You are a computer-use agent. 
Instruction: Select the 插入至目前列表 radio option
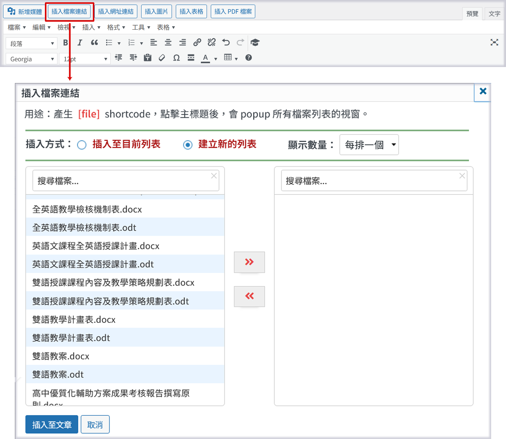pyautogui.click(x=82, y=145)
